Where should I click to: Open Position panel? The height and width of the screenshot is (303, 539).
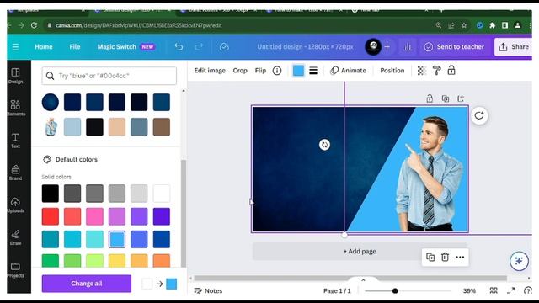point(392,71)
